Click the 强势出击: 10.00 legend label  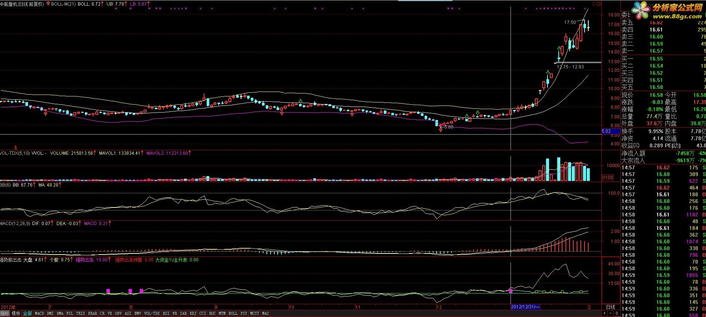pyautogui.click(x=92, y=260)
